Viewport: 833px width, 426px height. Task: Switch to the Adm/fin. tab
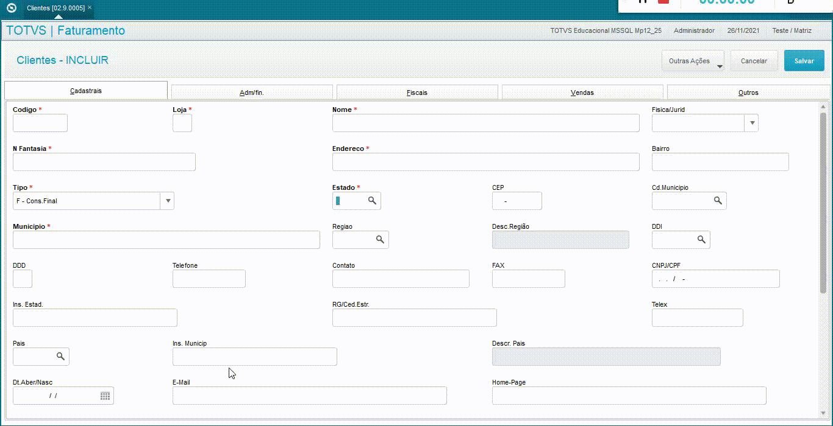pyautogui.click(x=252, y=93)
